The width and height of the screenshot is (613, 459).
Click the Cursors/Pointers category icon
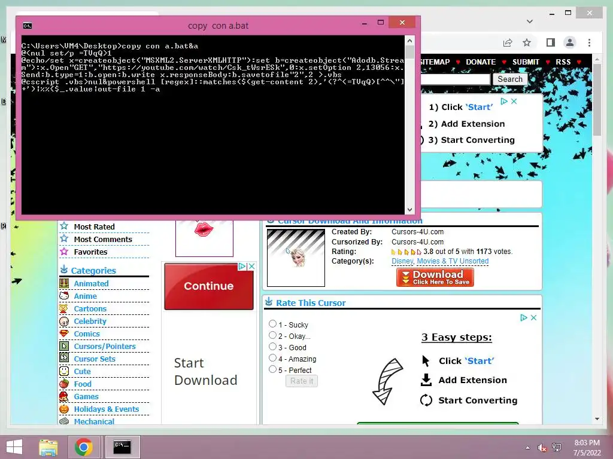(64, 346)
